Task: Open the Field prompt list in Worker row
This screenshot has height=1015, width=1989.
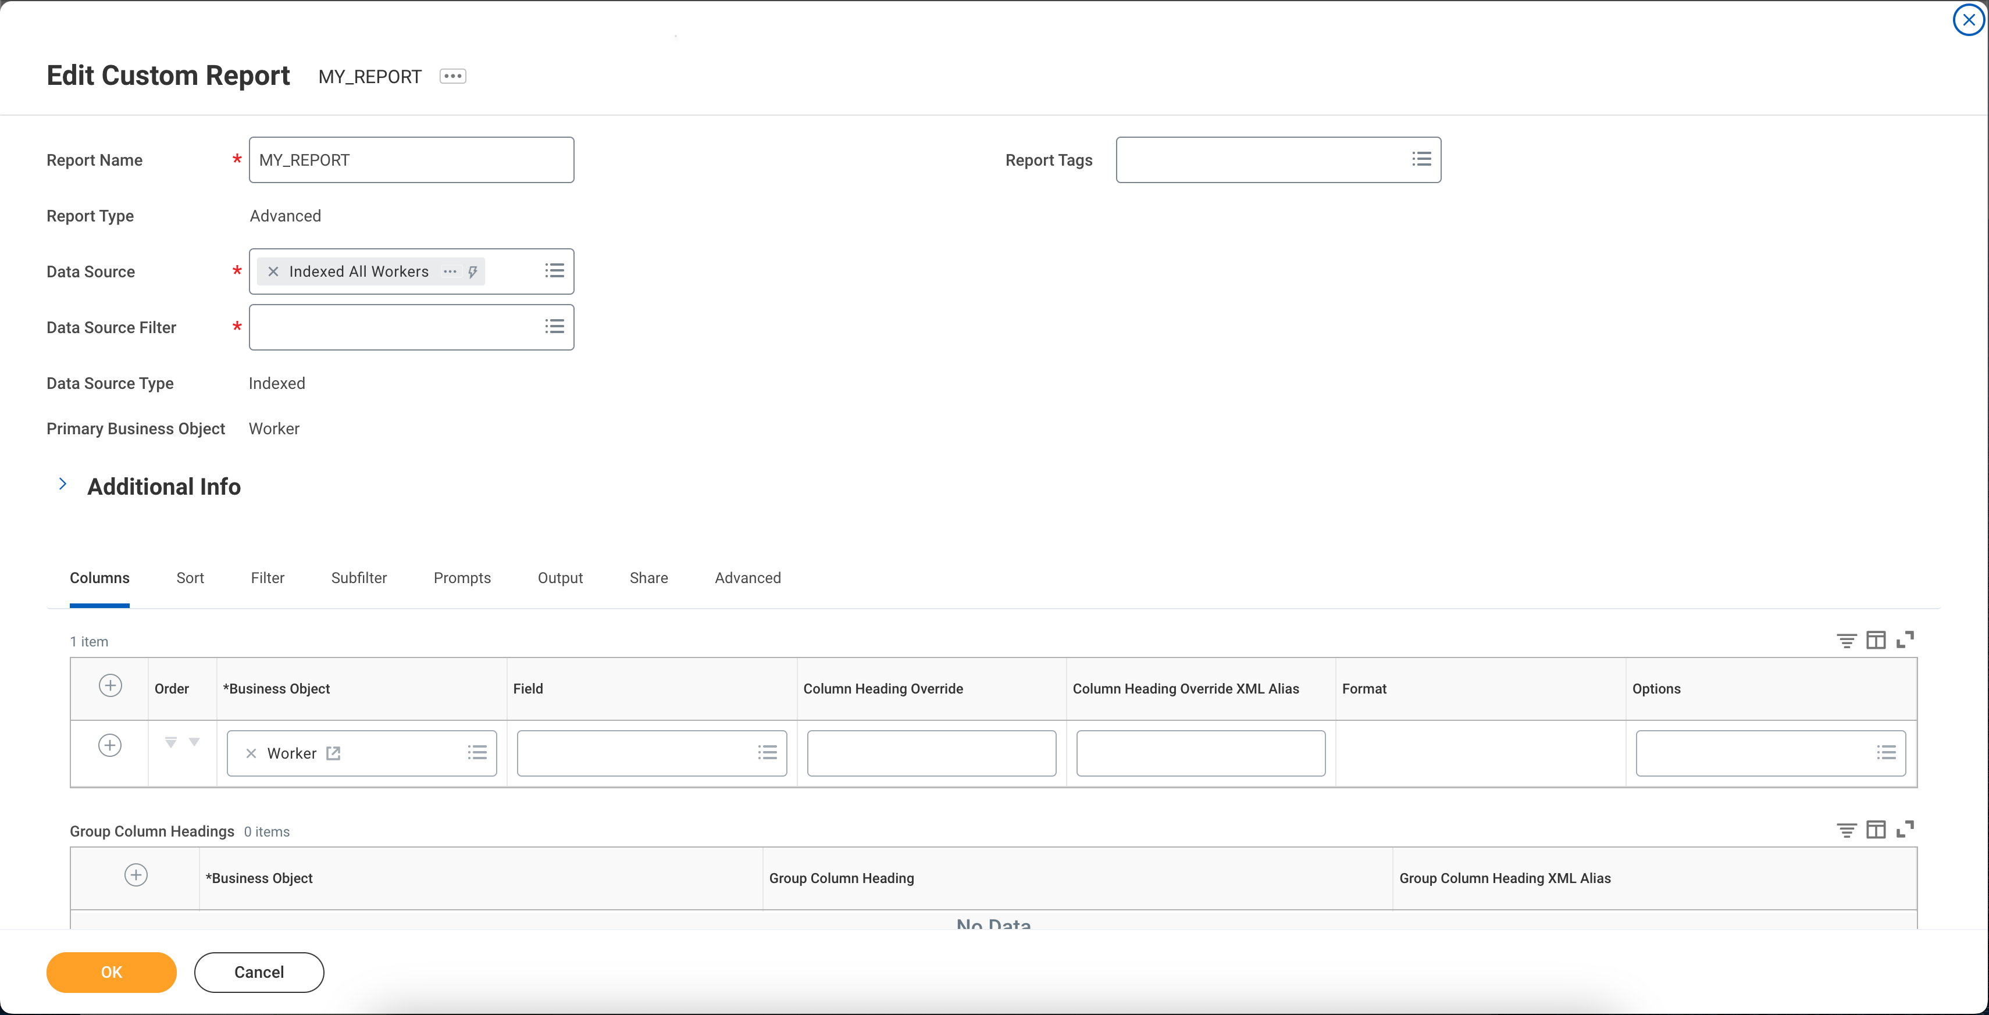Action: click(767, 753)
